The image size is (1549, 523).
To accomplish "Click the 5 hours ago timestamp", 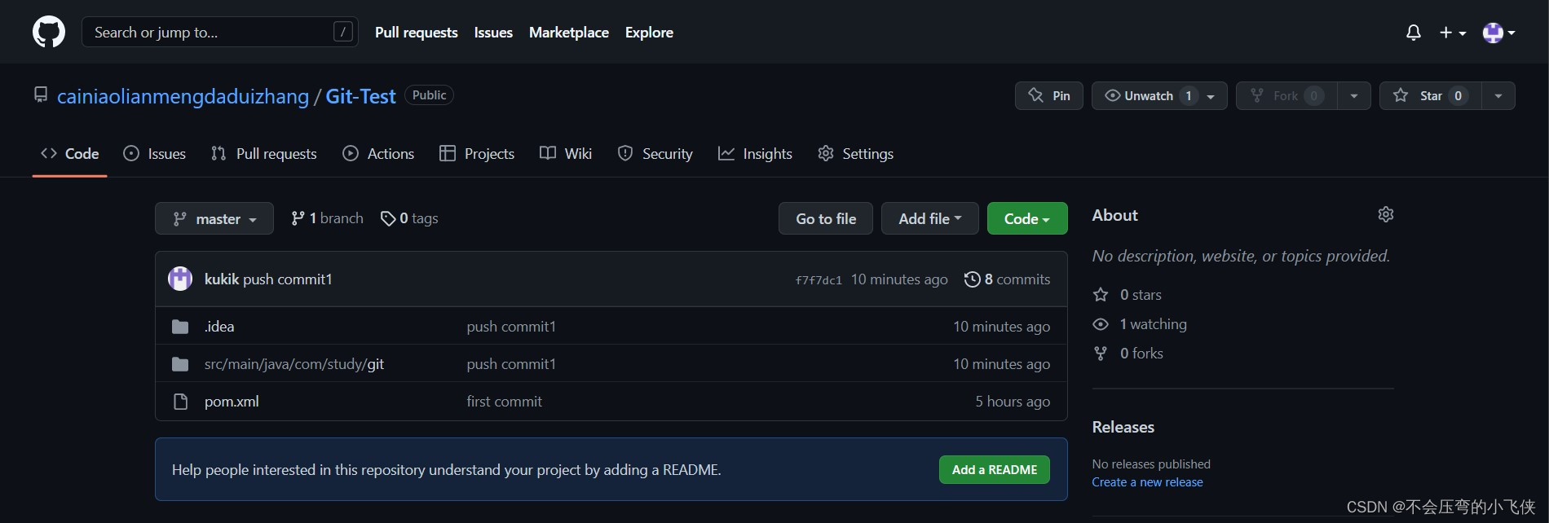I will pyautogui.click(x=1013, y=402).
